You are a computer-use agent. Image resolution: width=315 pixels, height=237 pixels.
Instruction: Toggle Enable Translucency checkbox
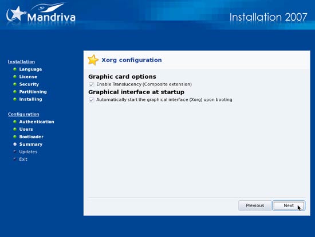(92, 84)
